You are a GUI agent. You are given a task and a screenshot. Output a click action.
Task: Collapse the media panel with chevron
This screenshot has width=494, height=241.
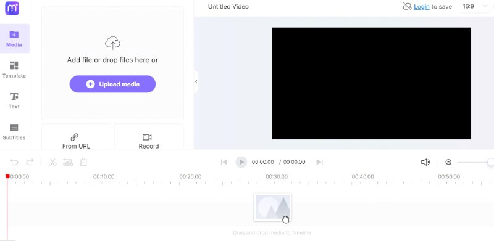pyautogui.click(x=196, y=81)
